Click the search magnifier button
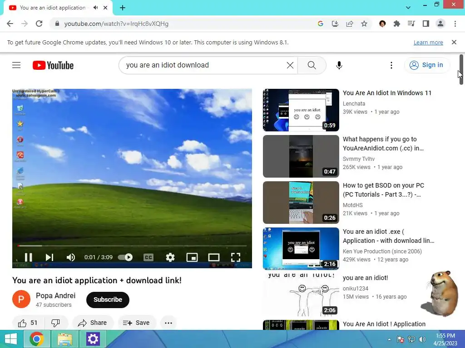The image size is (465, 348). click(x=312, y=65)
